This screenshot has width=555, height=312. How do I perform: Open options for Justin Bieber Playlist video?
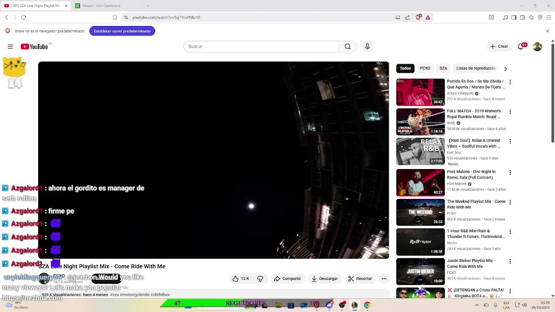pos(510,261)
